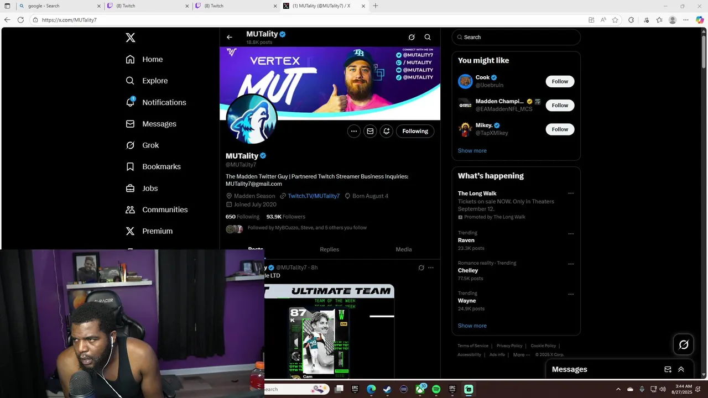The height and width of the screenshot is (398, 708).
Task: Open options for Chelley trend
Action: tap(571, 264)
